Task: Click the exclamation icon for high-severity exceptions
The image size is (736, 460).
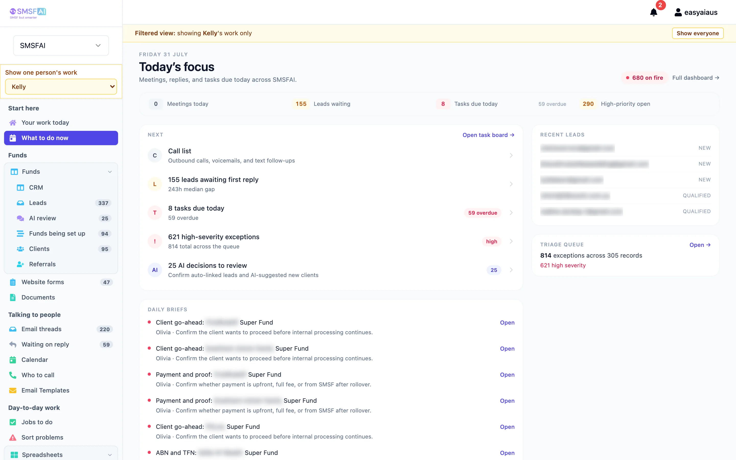Action: (x=155, y=241)
